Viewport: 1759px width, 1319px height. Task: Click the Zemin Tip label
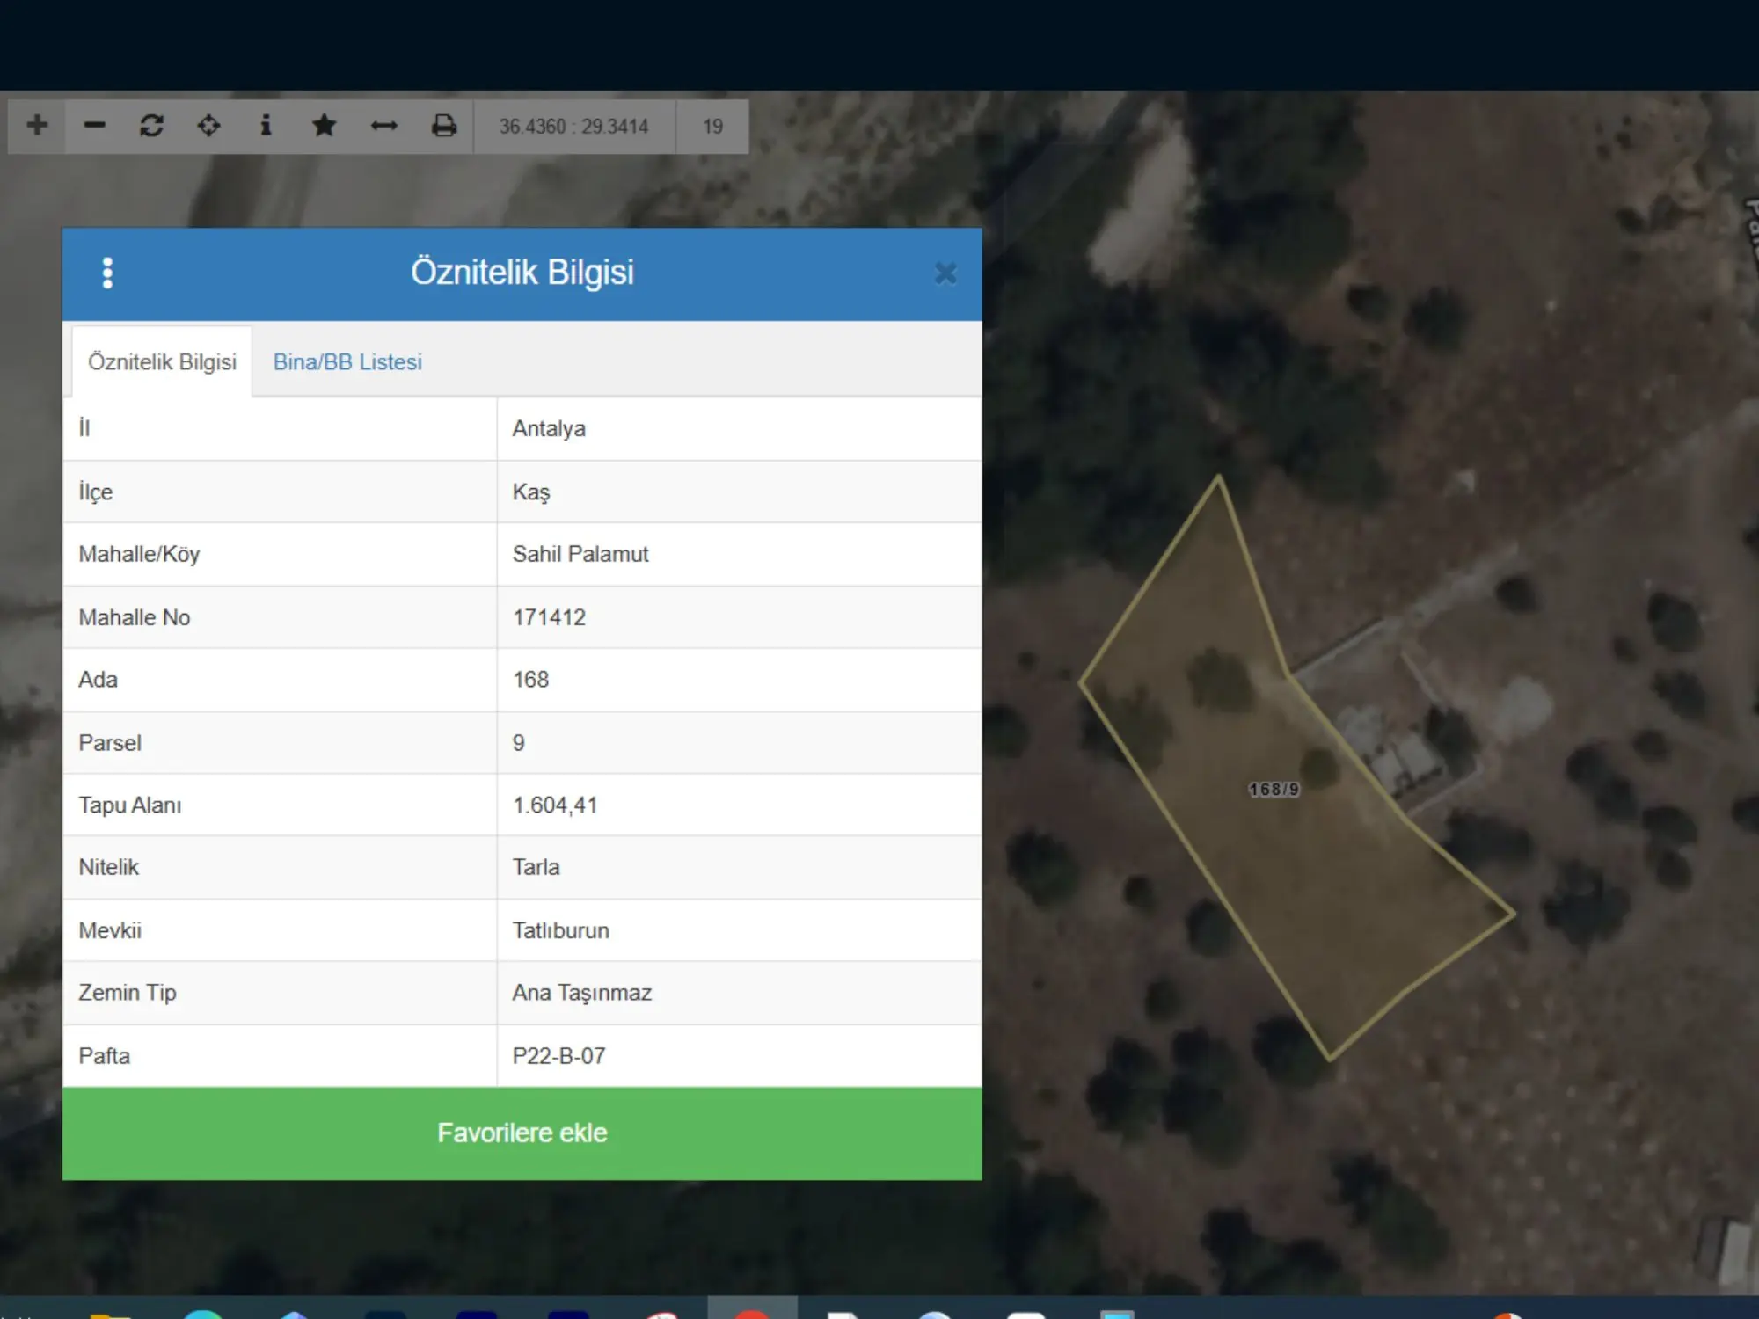coord(128,993)
